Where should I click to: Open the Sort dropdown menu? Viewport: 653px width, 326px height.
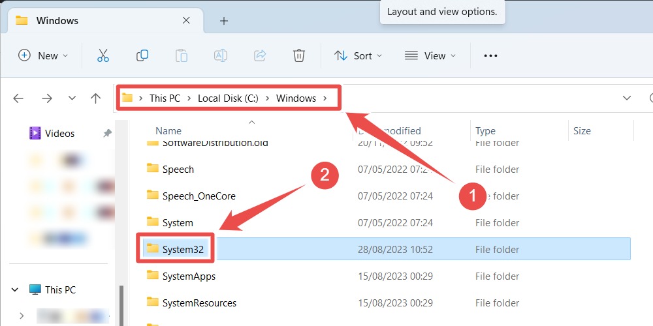tap(358, 55)
